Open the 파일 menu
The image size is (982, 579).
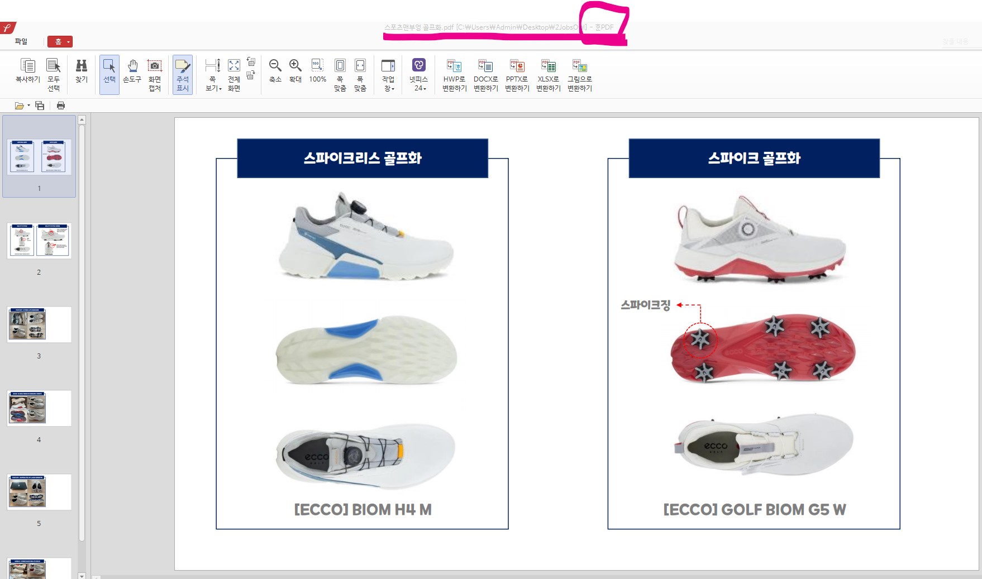(21, 41)
